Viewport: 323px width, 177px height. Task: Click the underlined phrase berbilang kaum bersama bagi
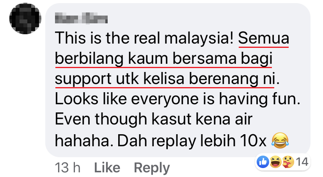164,59
